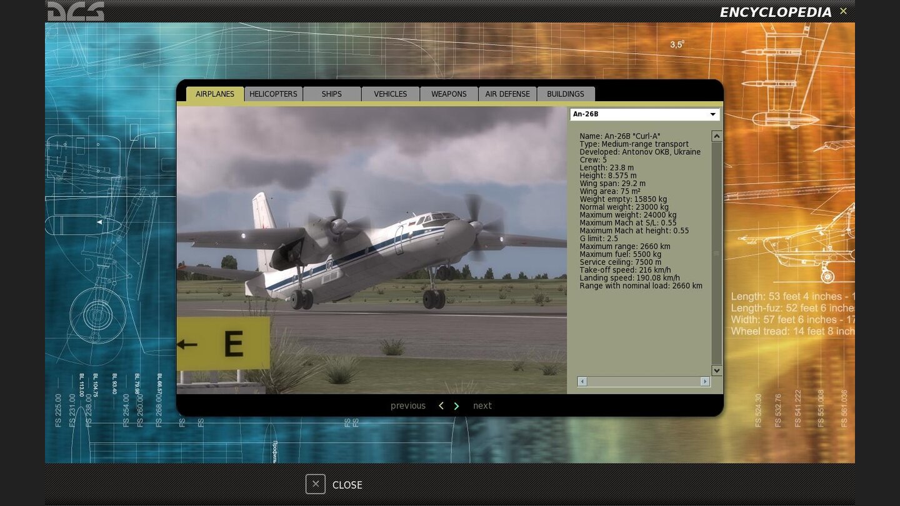
Task: Click 'Wing area: 75 m²' line
Action: [610, 191]
